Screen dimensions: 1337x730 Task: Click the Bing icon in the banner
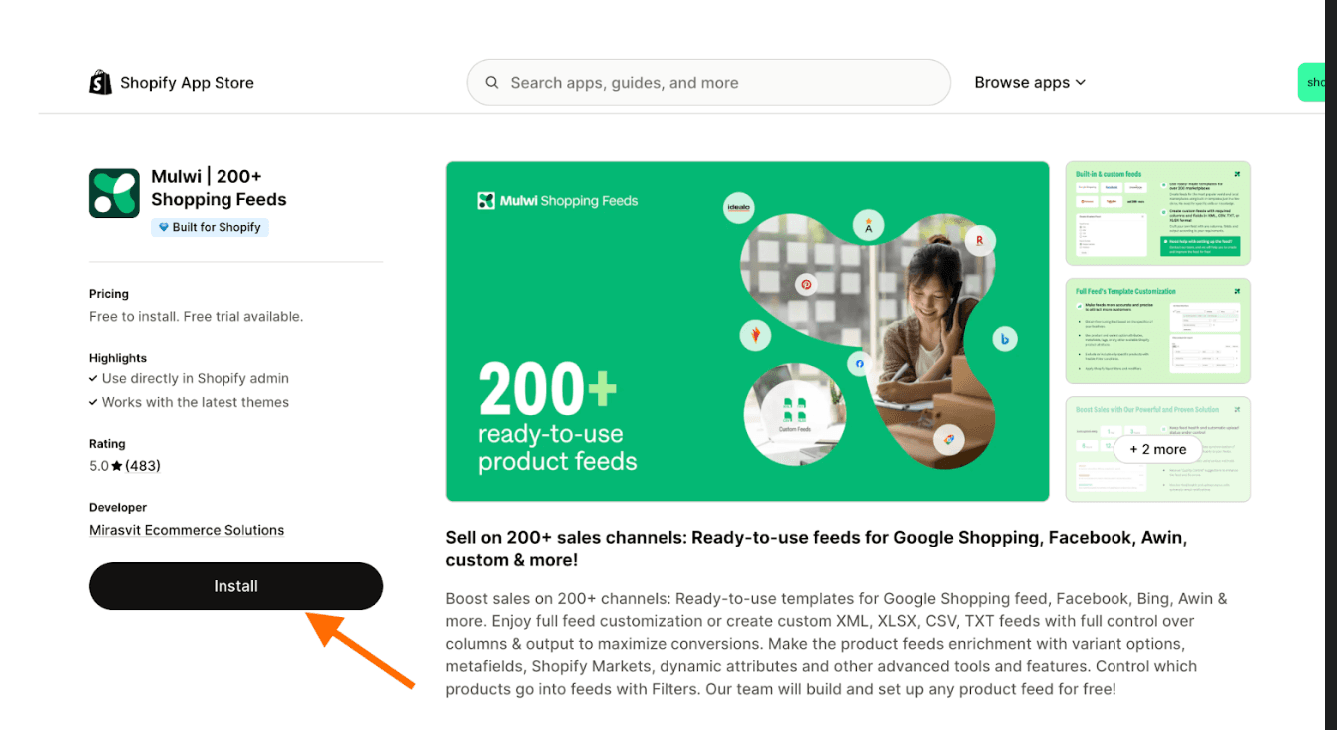tap(1004, 340)
